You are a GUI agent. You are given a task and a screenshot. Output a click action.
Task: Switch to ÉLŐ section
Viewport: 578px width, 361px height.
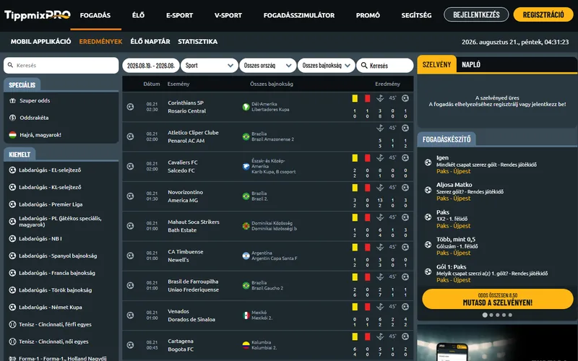point(138,15)
